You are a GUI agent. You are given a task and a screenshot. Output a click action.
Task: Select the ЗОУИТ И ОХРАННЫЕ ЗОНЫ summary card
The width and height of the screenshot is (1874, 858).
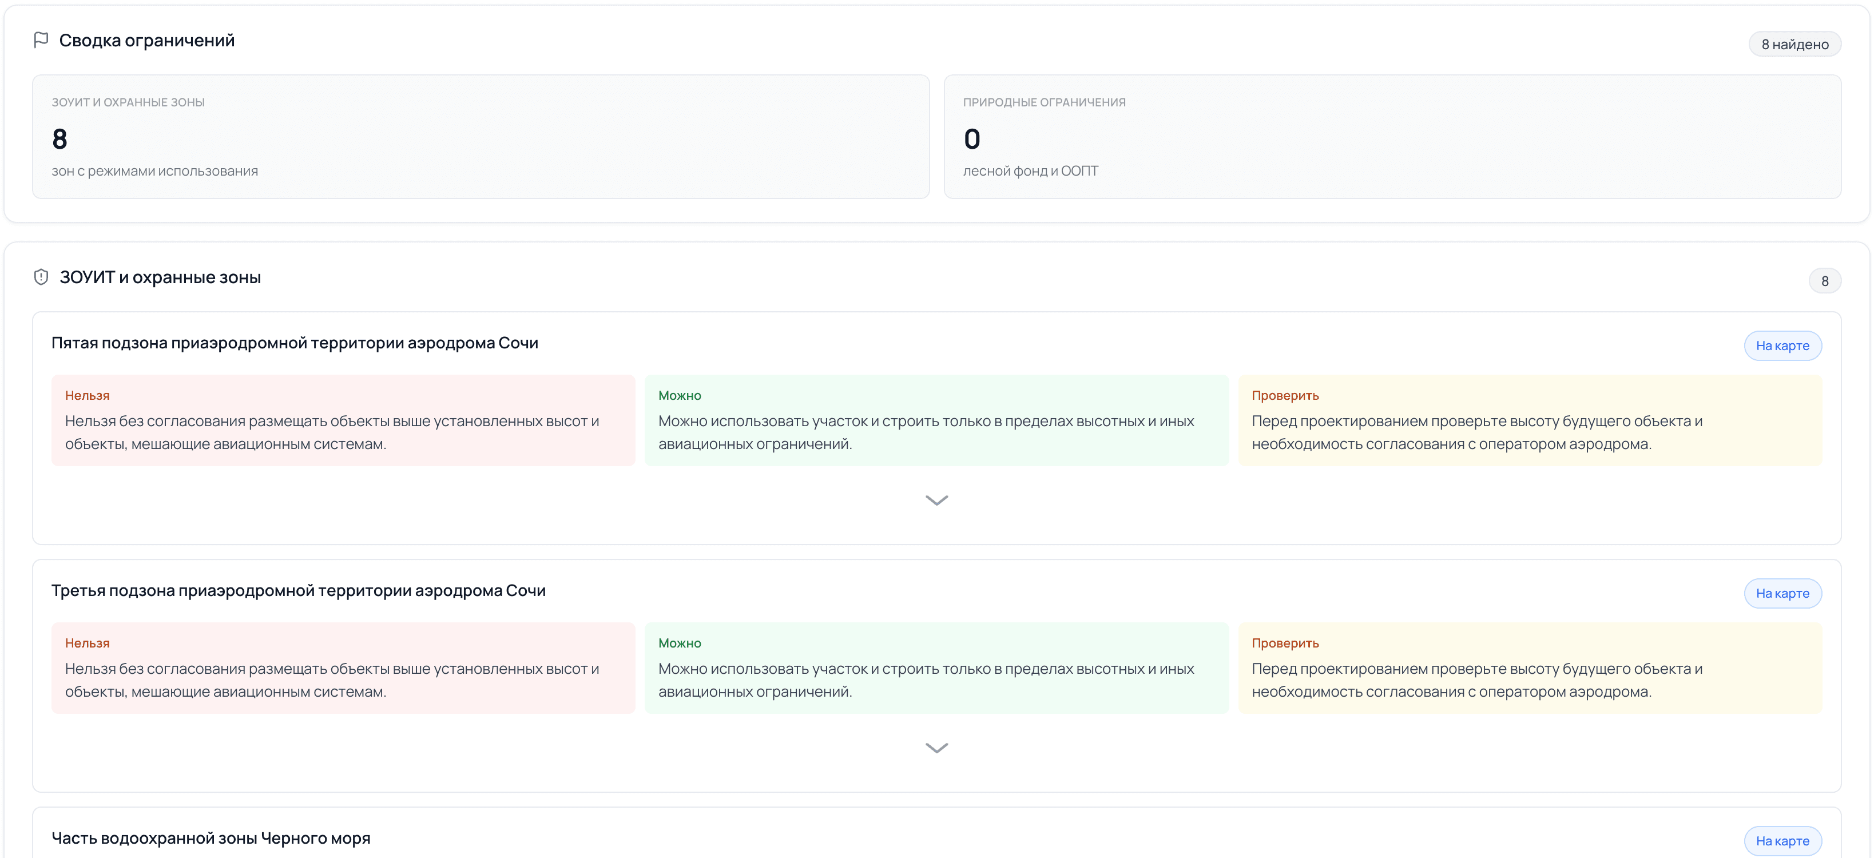coord(481,137)
